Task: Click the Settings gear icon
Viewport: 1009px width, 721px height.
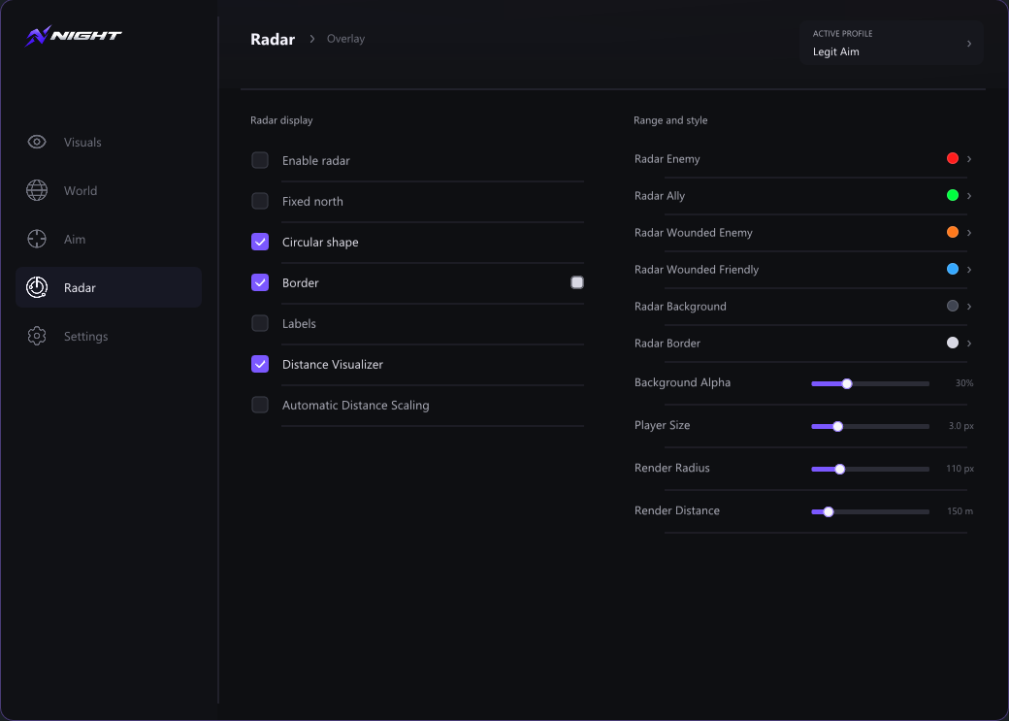Action: coord(37,336)
